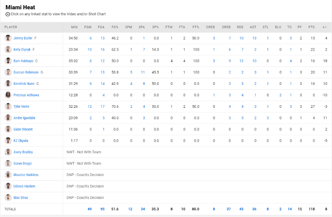Viewport: 332px width, 217px height.
Task: Click Avery Bradley's player photo
Action: pos(8,152)
